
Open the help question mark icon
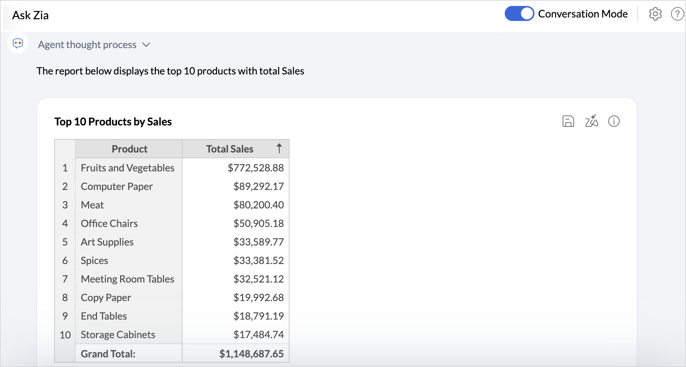coord(677,14)
